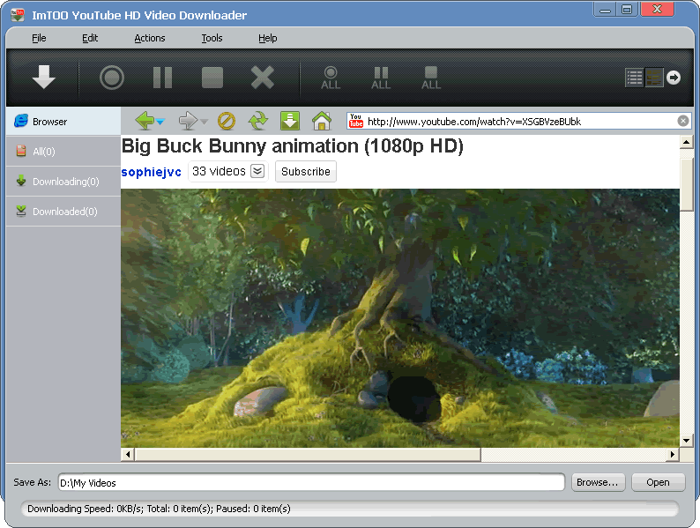The width and height of the screenshot is (700, 528).
Task: Click the Big Buck Bunny animation title
Action: tap(293, 146)
